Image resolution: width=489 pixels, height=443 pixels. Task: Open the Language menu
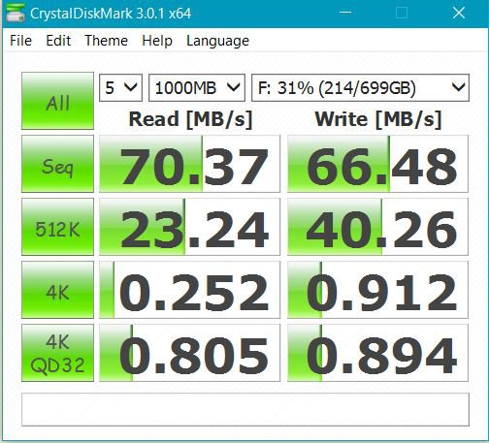[217, 41]
